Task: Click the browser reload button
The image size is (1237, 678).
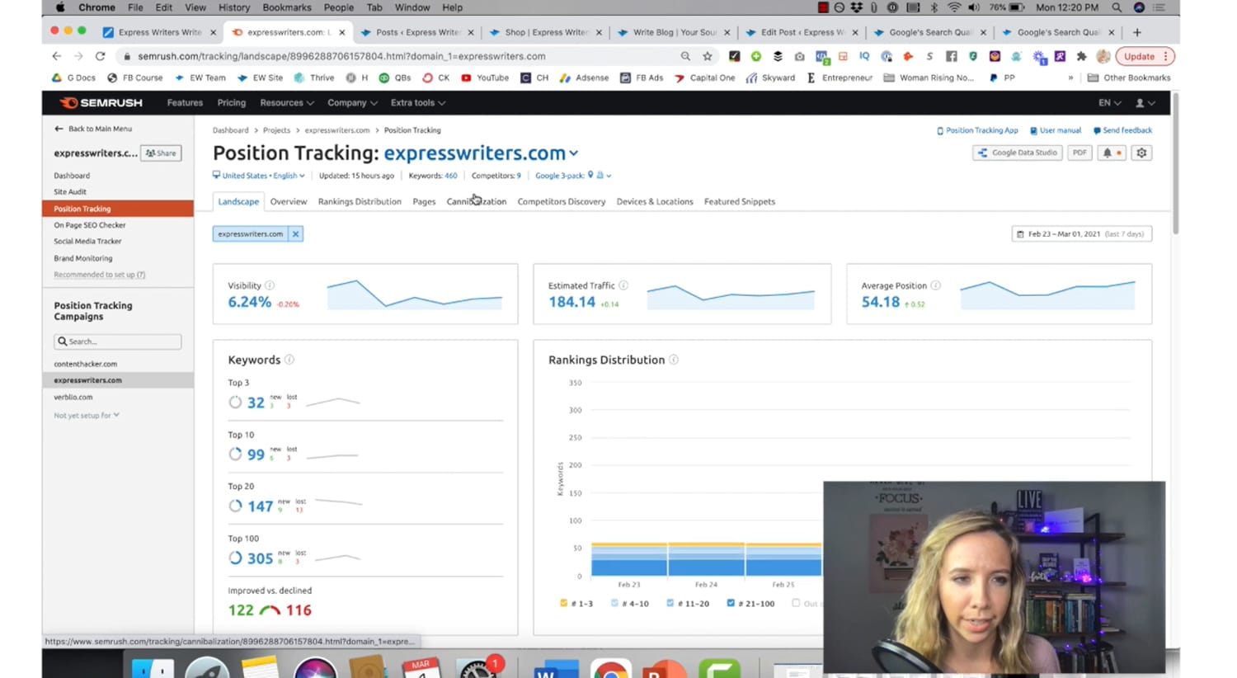Action: point(100,56)
